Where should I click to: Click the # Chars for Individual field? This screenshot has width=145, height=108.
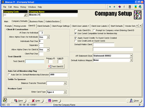pos(41,33)
